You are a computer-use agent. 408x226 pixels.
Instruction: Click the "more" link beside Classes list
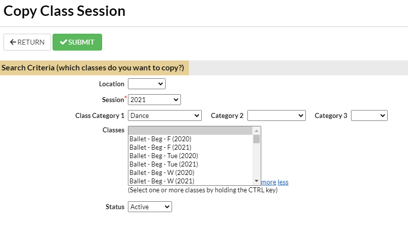269,182
